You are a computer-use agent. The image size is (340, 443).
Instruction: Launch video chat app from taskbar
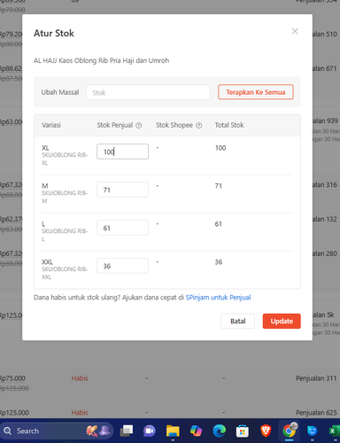(150, 431)
